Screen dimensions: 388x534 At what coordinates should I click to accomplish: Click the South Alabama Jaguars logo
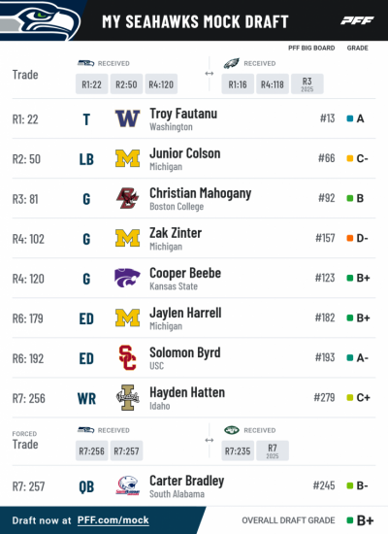coord(127,485)
